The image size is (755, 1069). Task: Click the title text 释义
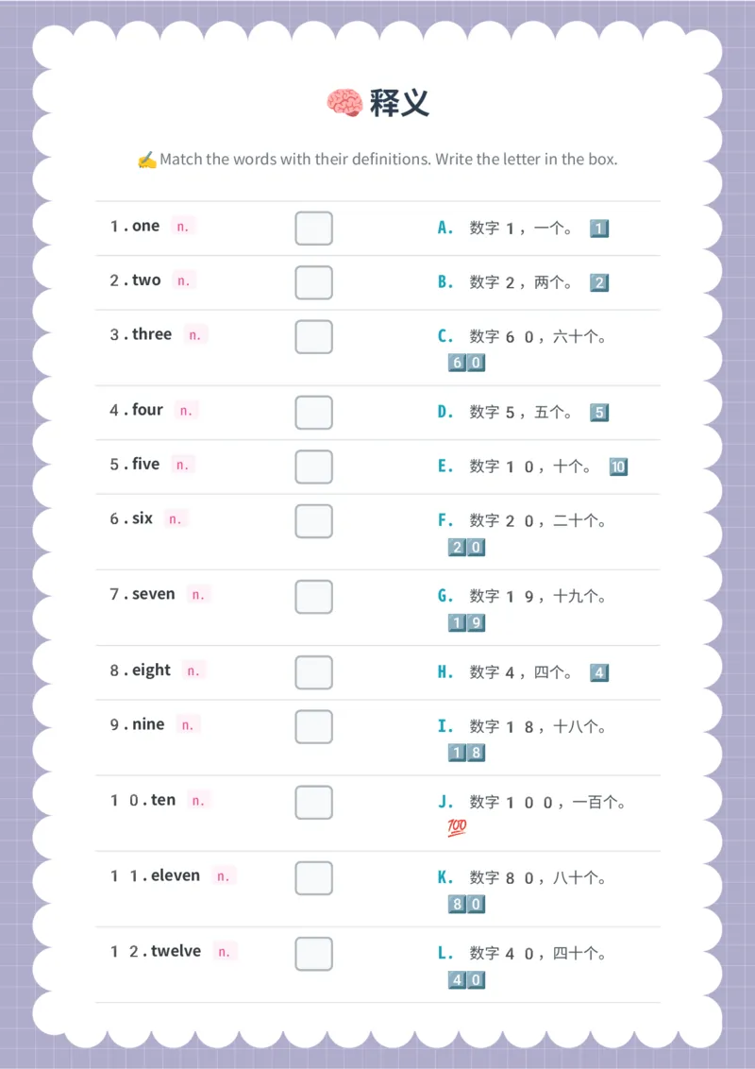tap(399, 103)
